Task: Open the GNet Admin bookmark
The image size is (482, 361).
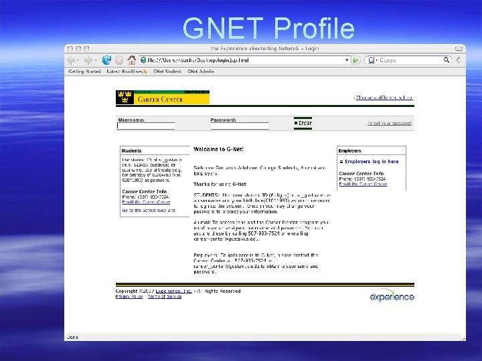Action: (x=200, y=72)
